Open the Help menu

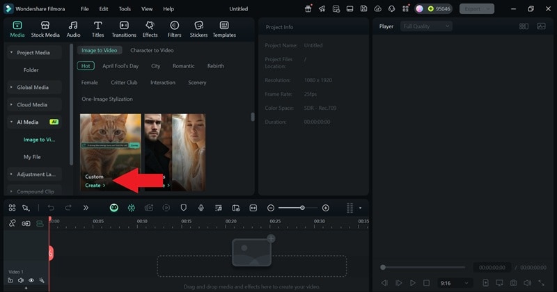point(168,9)
